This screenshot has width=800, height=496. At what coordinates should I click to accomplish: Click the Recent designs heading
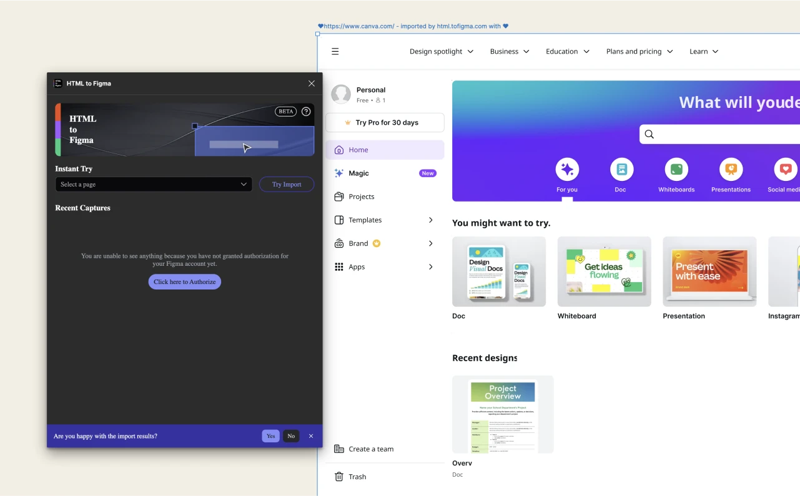point(485,358)
